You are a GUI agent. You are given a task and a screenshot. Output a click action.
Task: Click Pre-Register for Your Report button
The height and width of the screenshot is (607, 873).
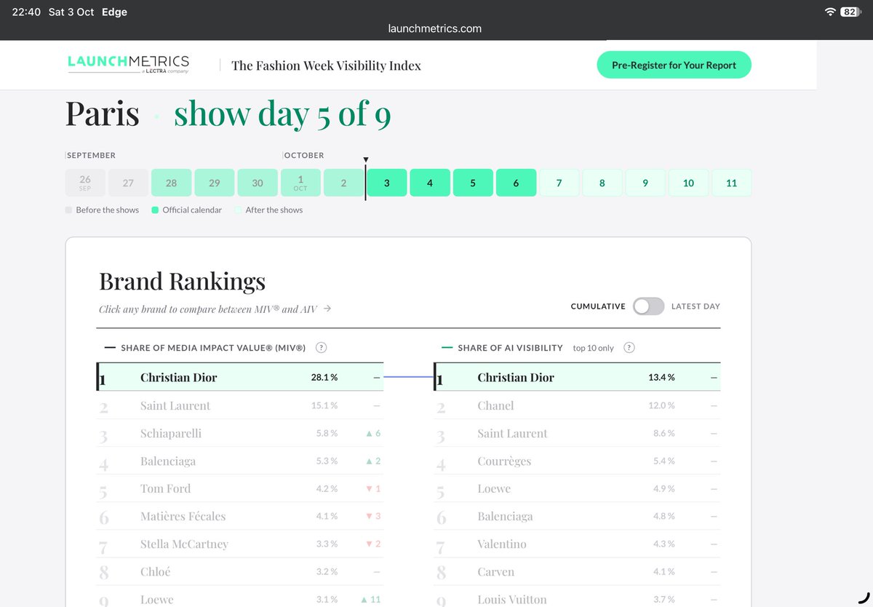(674, 65)
